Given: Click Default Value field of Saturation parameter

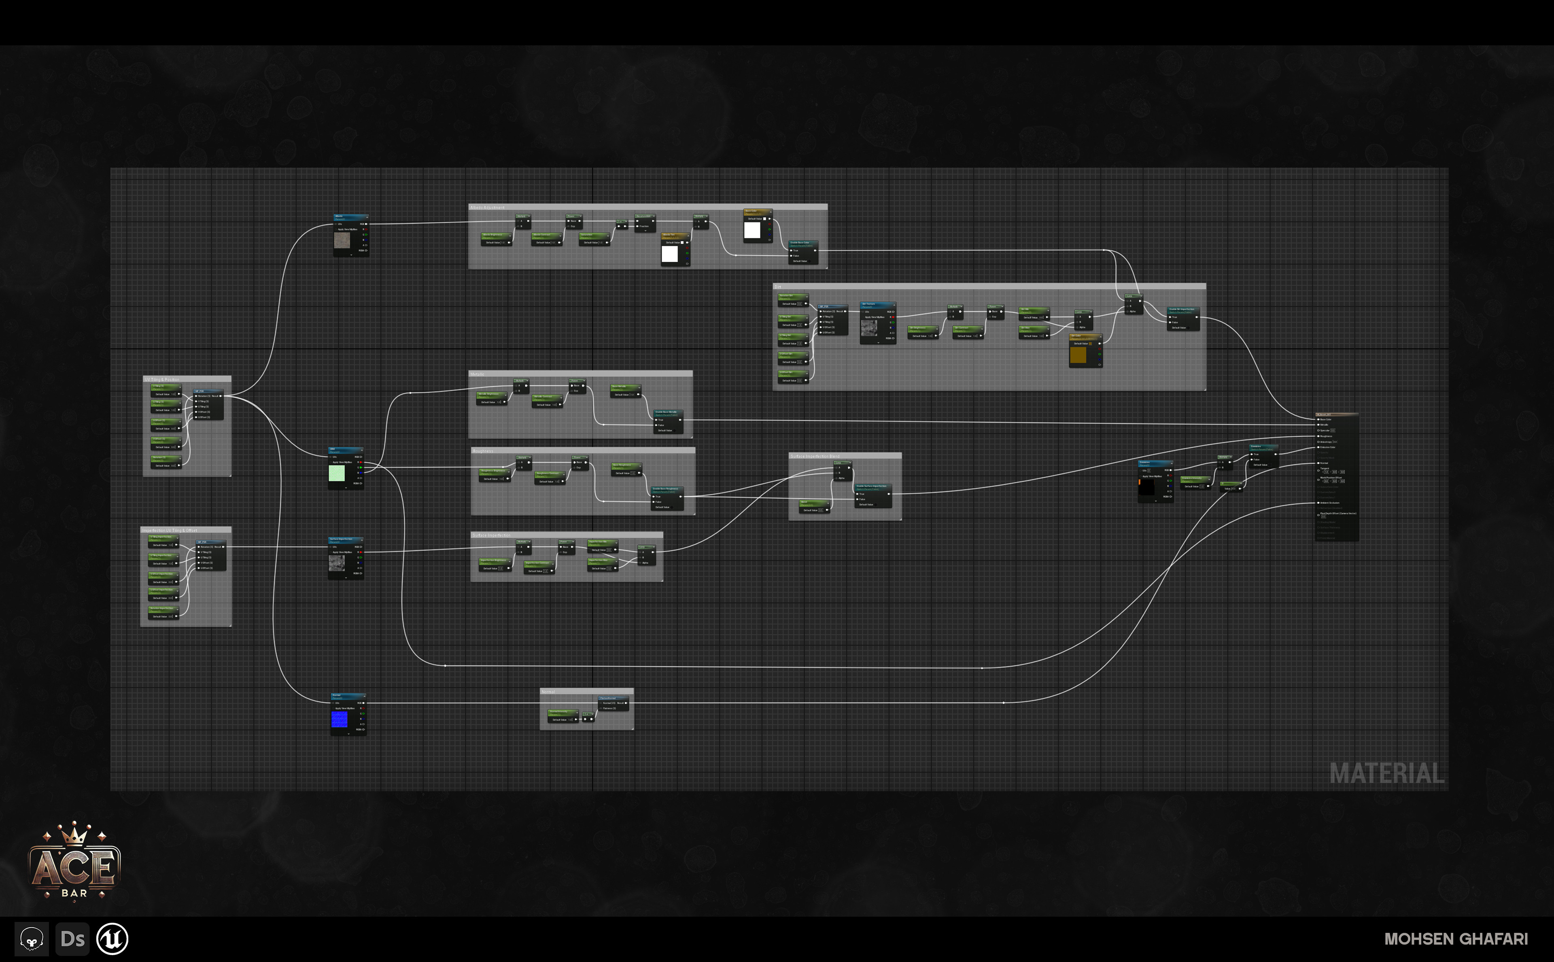Looking at the screenshot, I should coord(601,242).
